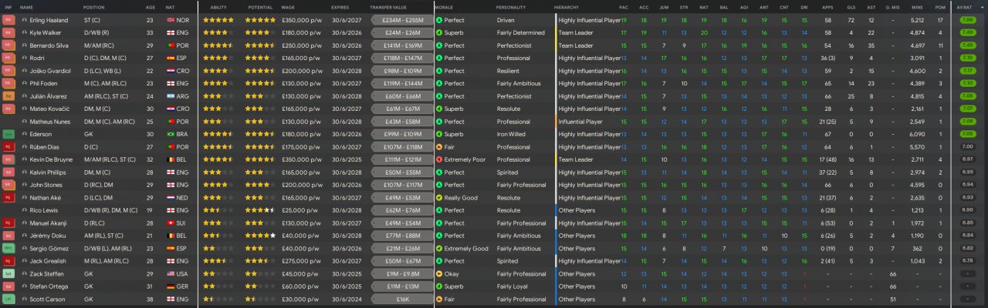Click green morale icon for Erling Haaland

coord(439,20)
